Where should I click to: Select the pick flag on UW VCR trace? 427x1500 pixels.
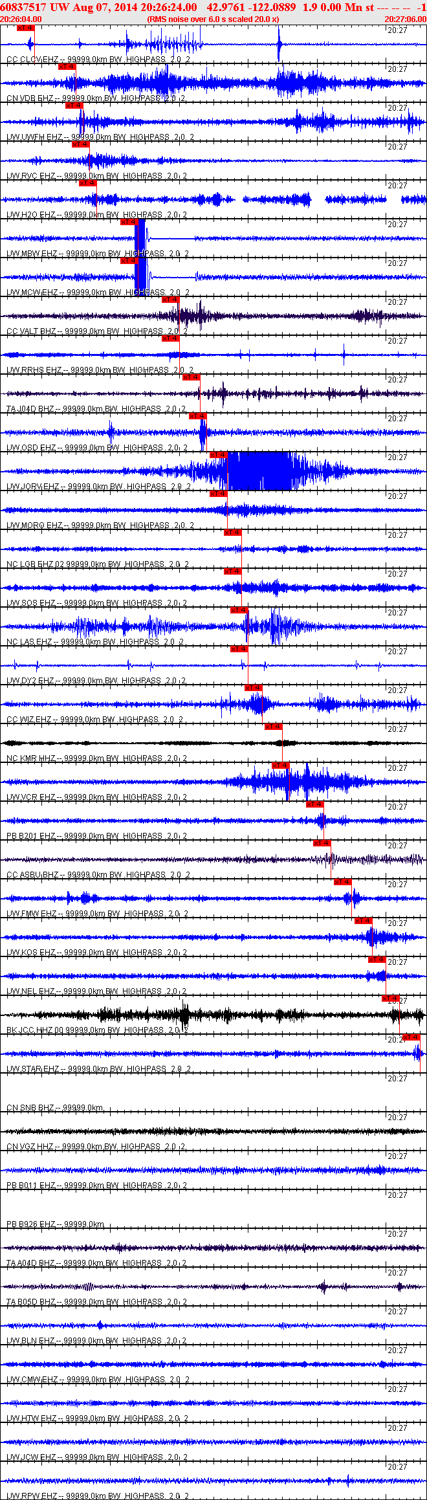coord(281,766)
